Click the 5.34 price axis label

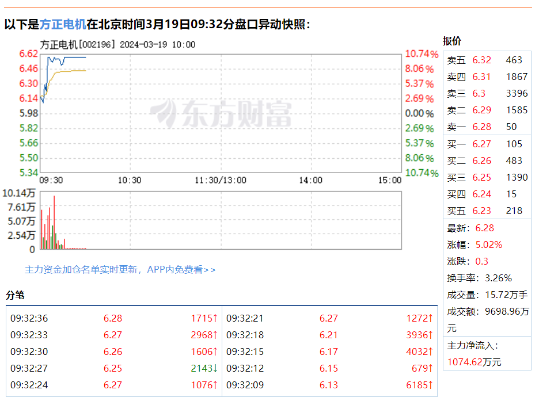29,173
